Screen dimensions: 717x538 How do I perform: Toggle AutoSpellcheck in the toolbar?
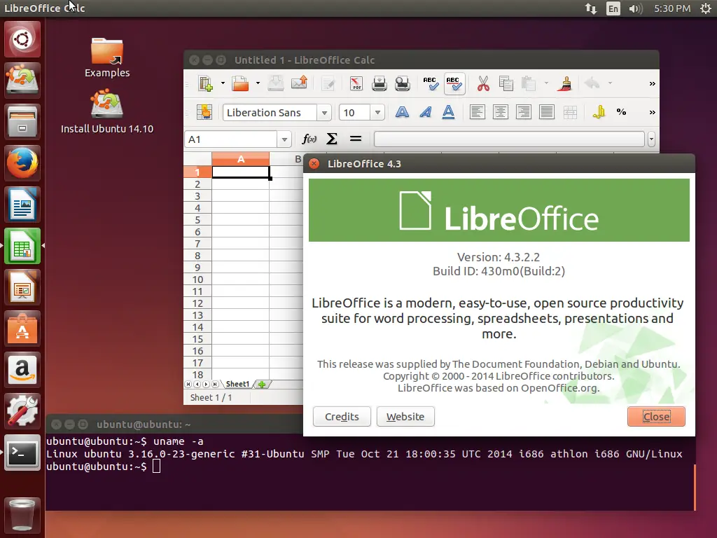454,83
